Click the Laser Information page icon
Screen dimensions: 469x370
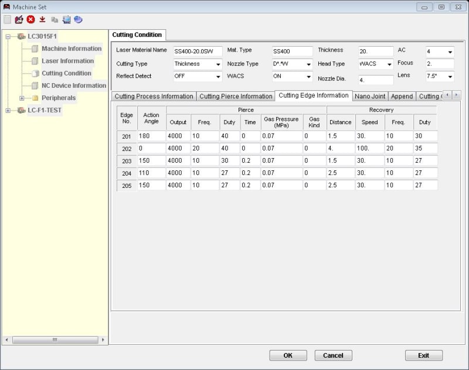click(35, 61)
